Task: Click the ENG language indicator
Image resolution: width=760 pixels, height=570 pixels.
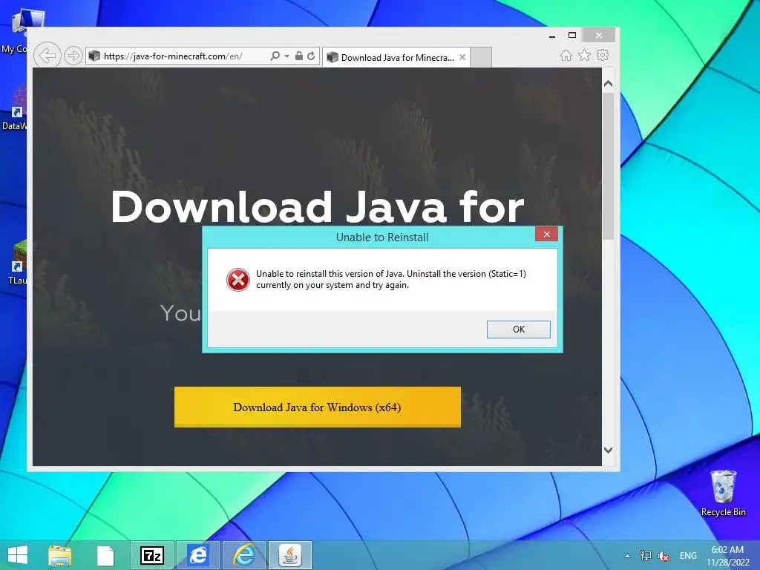Action: [688, 555]
